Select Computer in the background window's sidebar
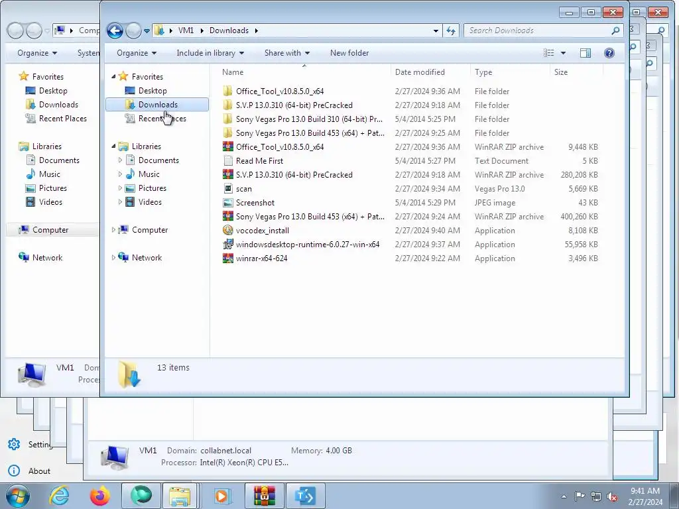 coord(50,230)
